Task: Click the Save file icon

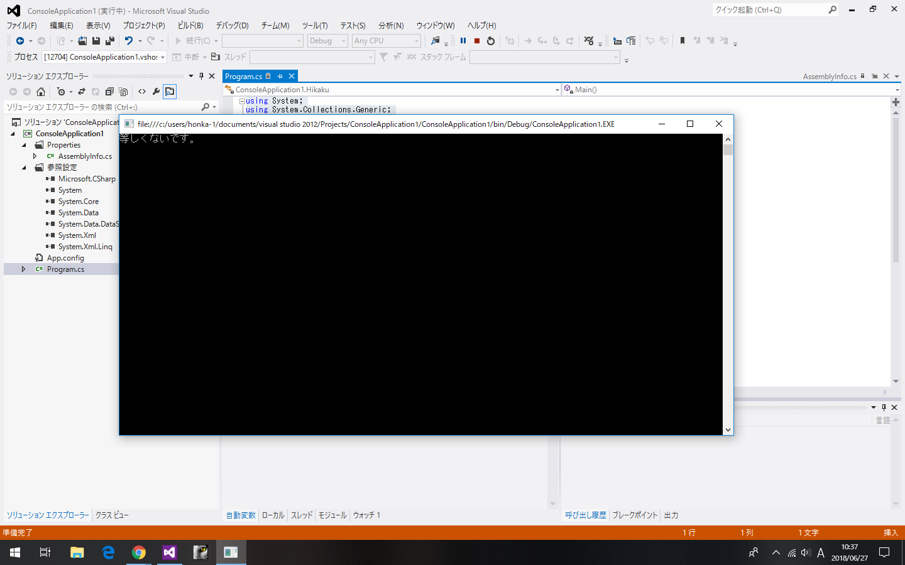Action: coord(96,41)
